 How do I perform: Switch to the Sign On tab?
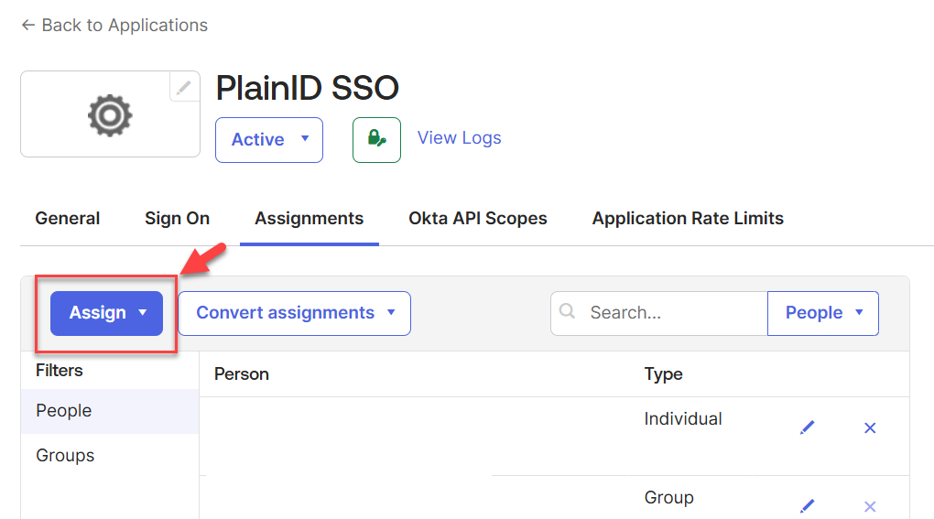177,219
